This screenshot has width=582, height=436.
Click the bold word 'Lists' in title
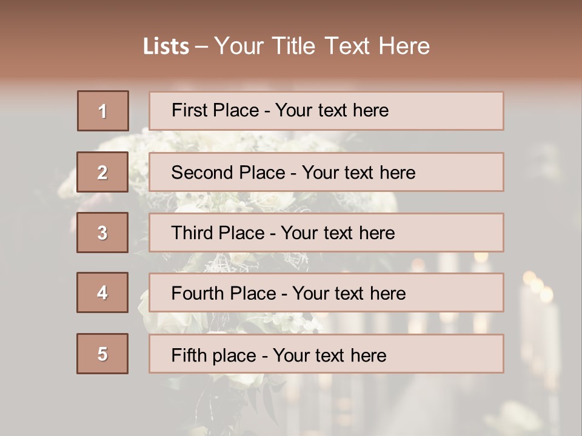[166, 47]
